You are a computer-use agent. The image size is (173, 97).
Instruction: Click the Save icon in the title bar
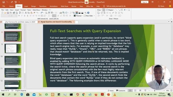tap(4, 2)
